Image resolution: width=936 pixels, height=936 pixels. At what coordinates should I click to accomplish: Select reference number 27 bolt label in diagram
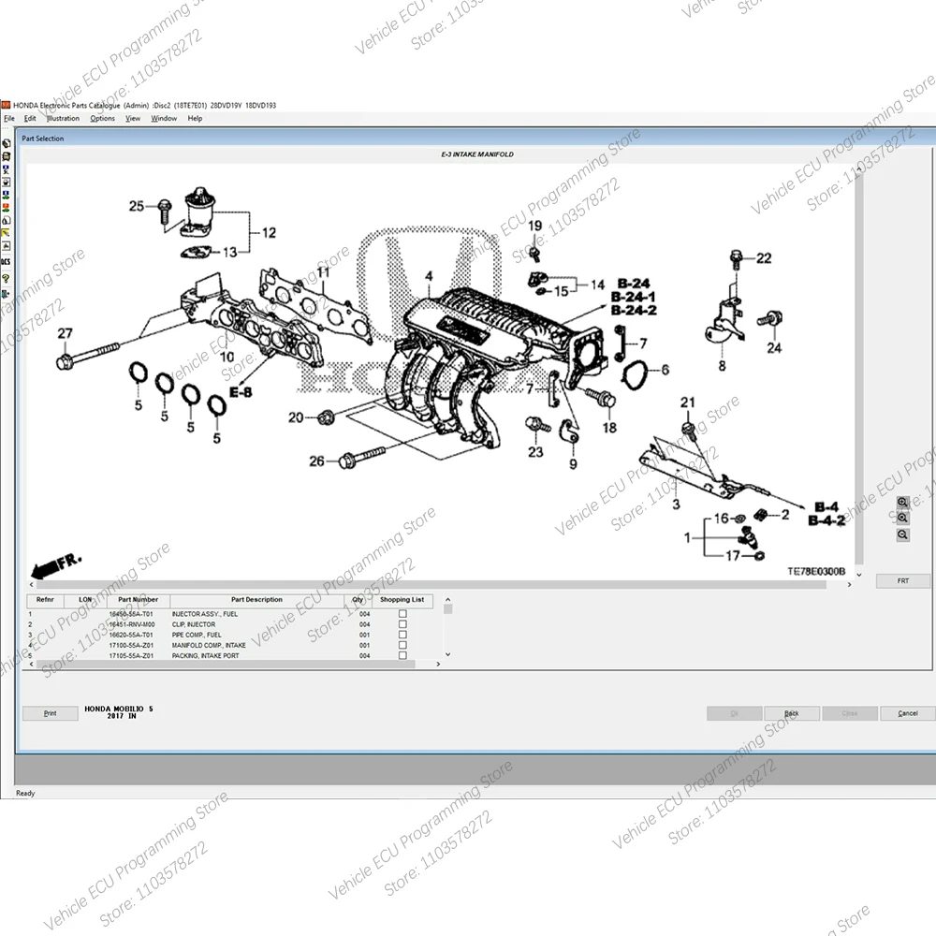[65, 334]
